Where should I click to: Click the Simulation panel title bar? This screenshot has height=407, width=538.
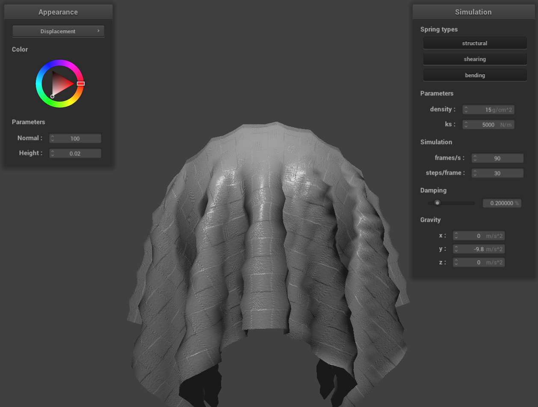(473, 12)
